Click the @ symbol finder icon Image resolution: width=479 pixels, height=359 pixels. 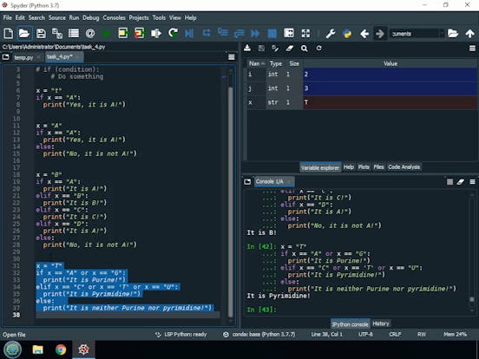90,33
